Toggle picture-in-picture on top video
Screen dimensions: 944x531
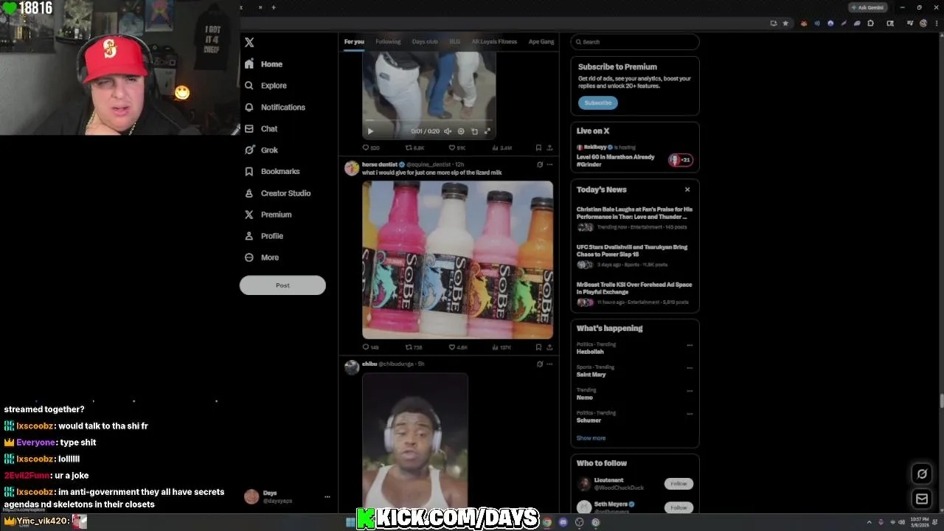pos(474,131)
